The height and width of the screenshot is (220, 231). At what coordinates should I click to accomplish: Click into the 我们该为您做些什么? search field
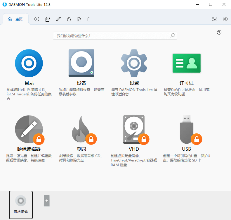tap(115, 36)
